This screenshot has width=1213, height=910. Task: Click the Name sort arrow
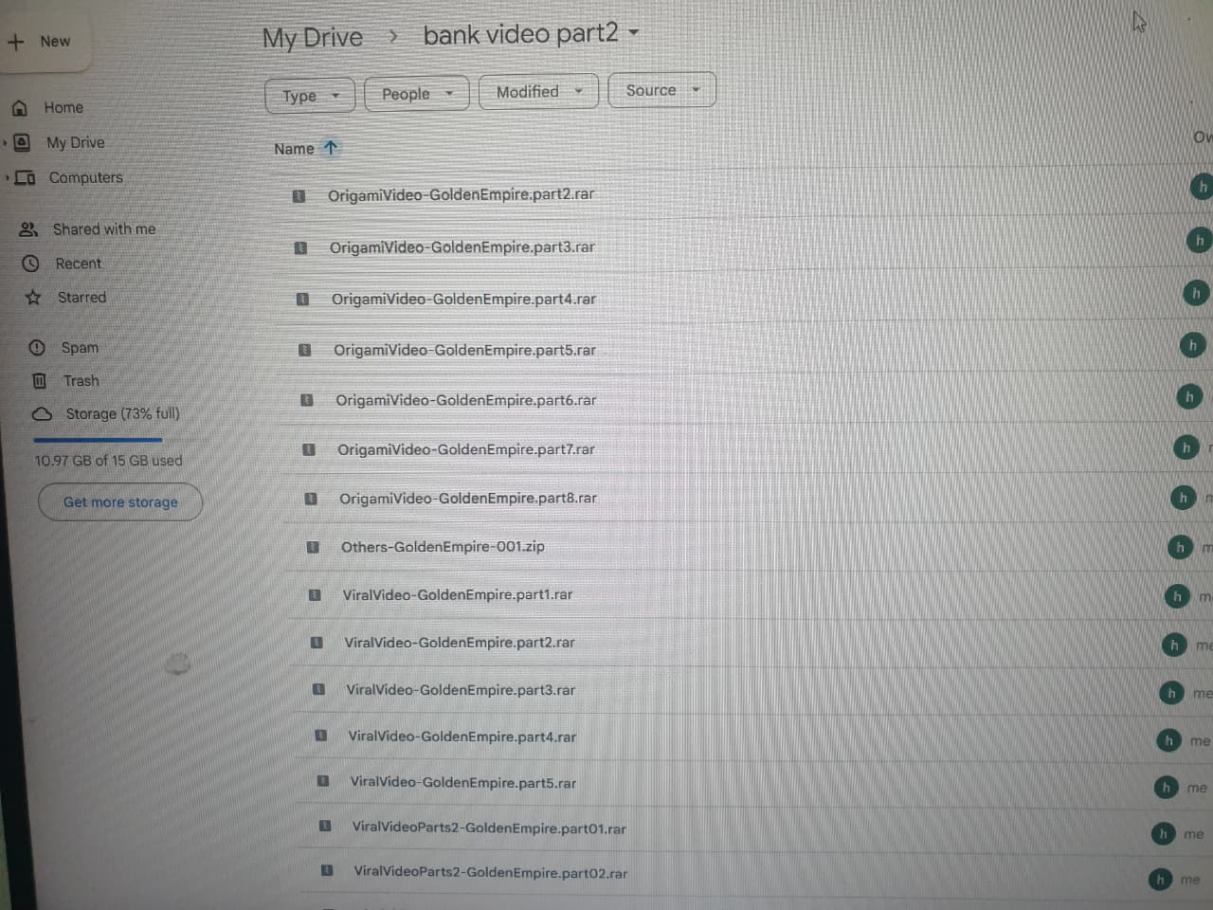(x=331, y=148)
